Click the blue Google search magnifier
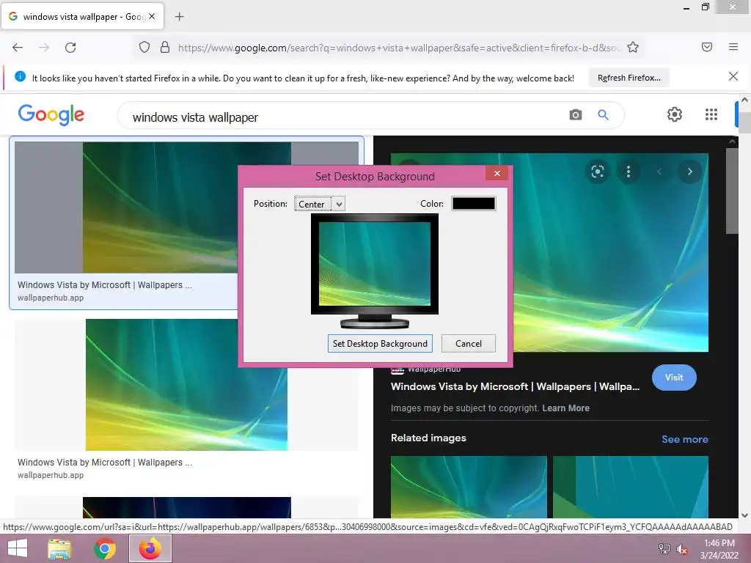Image resolution: width=751 pixels, height=563 pixels. (603, 115)
